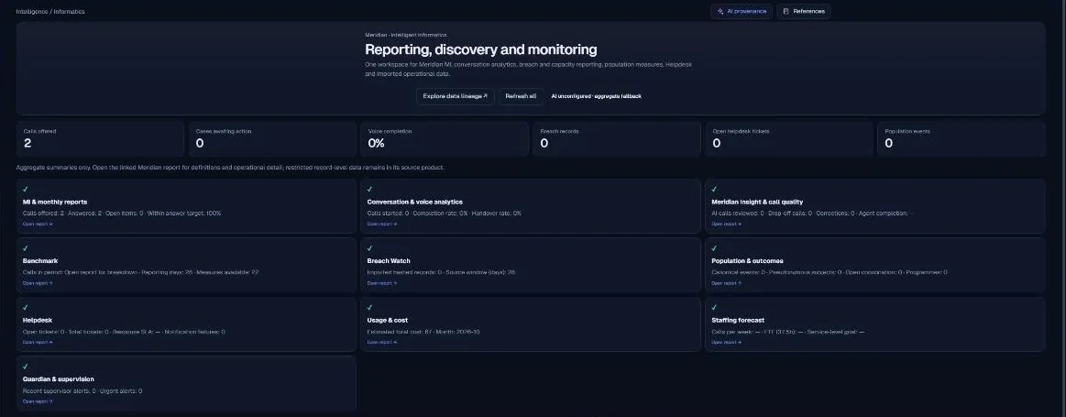
Task: Click the 'Guardian & supervision' card title
Action: pos(59,379)
